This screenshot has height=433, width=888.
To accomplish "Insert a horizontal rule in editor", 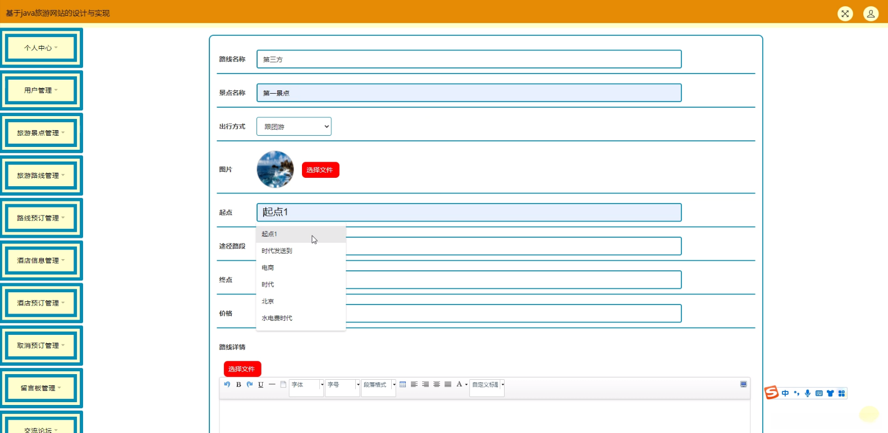I will (x=272, y=384).
